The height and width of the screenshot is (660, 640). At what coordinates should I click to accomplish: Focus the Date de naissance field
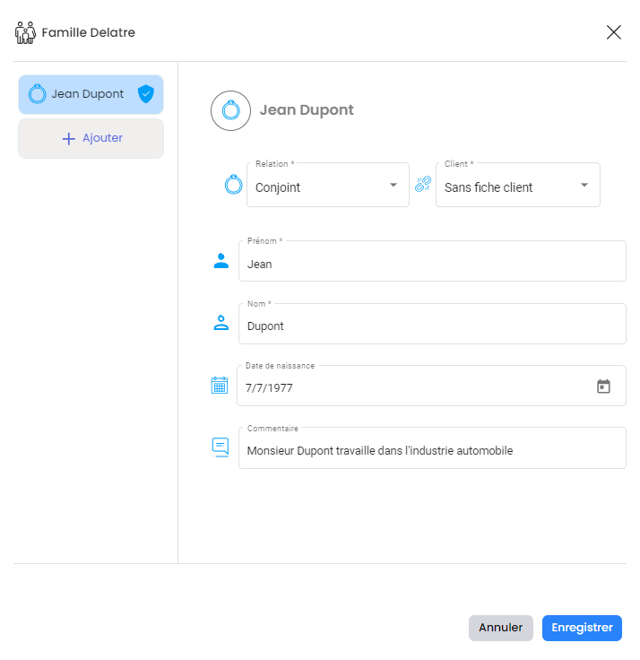pyautogui.click(x=431, y=386)
